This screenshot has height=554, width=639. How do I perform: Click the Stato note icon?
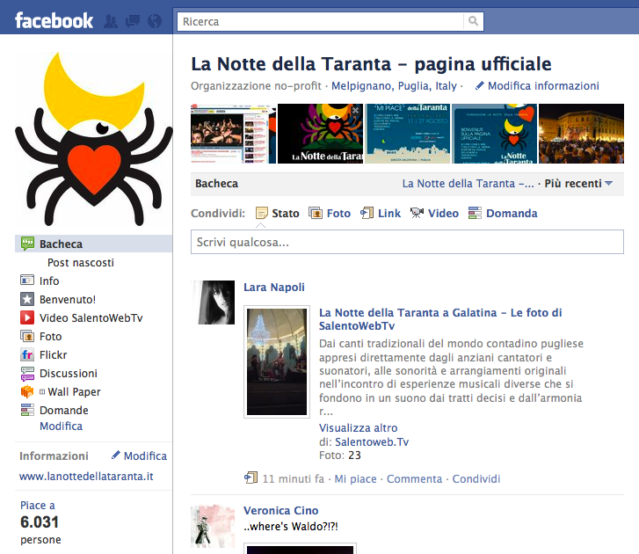pyautogui.click(x=262, y=213)
